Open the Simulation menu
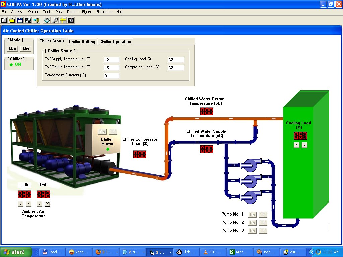 click(x=104, y=12)
